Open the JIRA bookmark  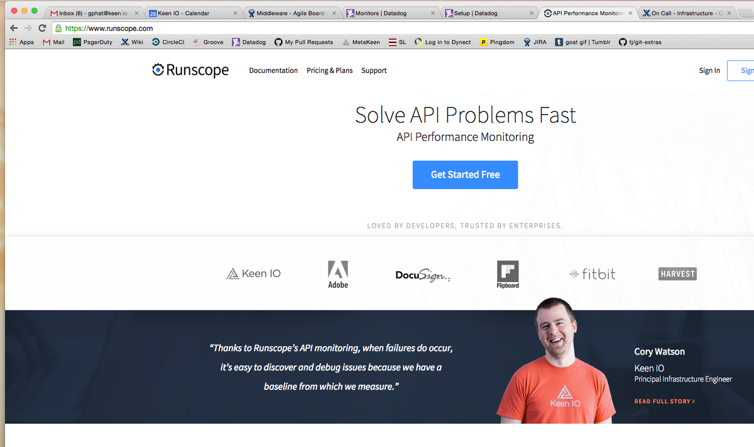coord(535,42)
